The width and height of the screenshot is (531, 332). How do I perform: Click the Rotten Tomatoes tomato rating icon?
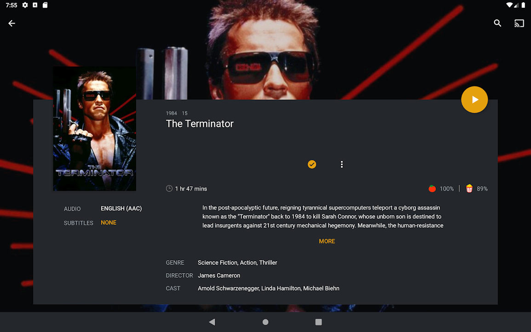[x=432, y=189]
